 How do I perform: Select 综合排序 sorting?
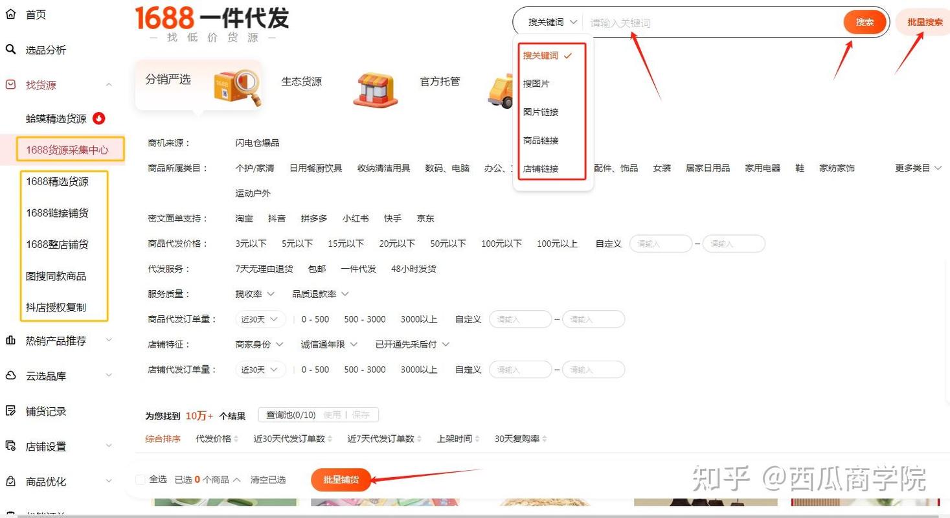coord(163,439)
